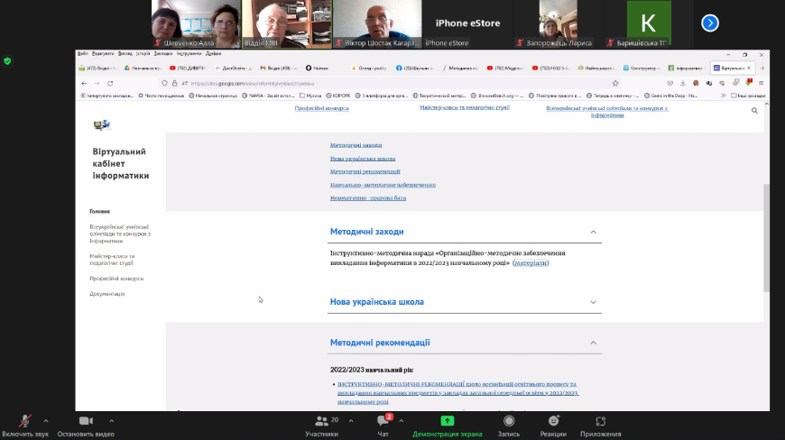Select Баришівська ТГ participant tile
The image size is (785, 440).
[x=649, y=24]
